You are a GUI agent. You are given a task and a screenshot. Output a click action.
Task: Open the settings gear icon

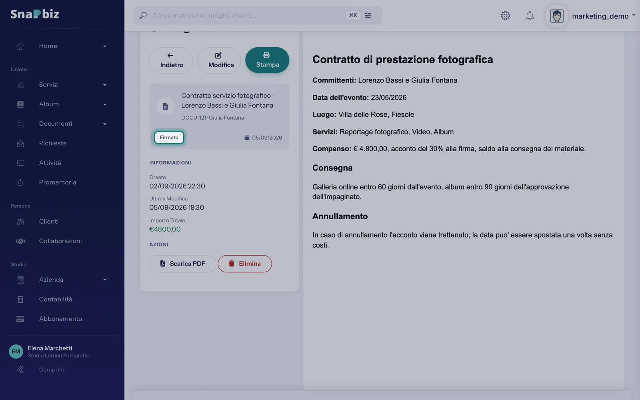point(505,16)
